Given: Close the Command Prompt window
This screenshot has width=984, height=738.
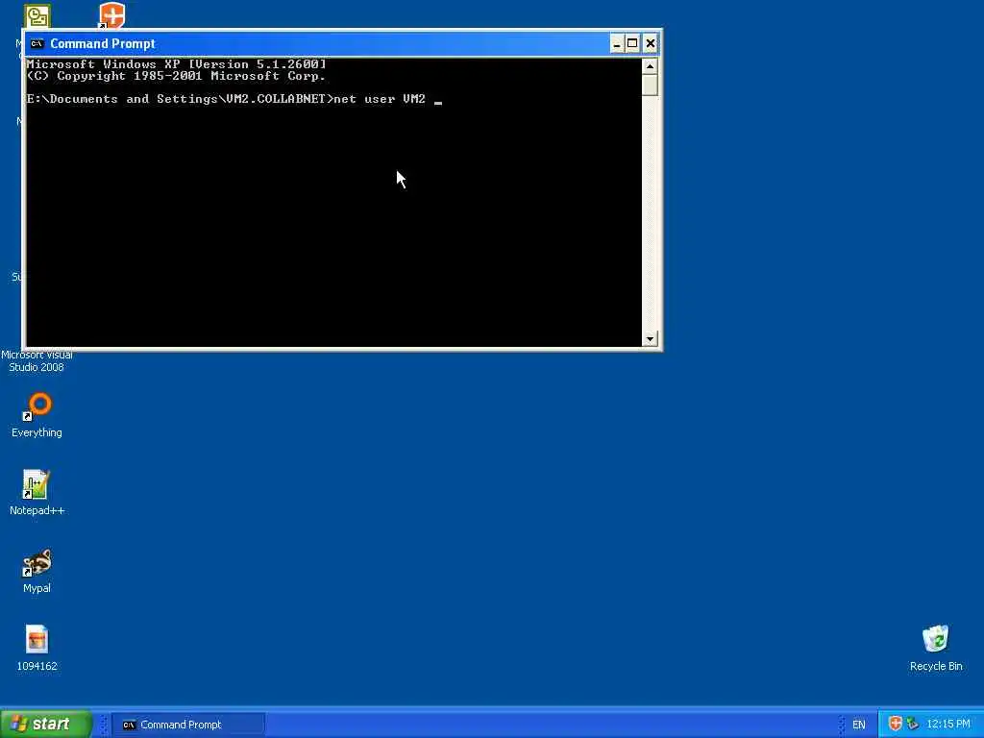Looking at the screenshot, I should click(651, 44).
